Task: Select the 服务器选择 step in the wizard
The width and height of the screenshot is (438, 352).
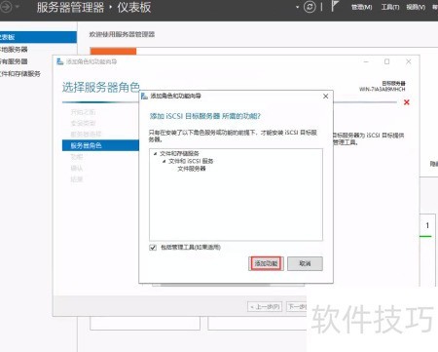Action: 86,135
